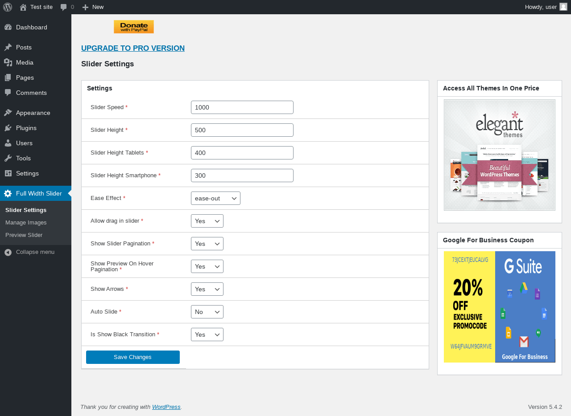Click the New plus icon
This screenshot has width=571, height=416.
tap(86, 7)
